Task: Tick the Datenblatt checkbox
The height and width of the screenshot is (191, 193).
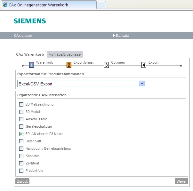Action: pos(21,141)
